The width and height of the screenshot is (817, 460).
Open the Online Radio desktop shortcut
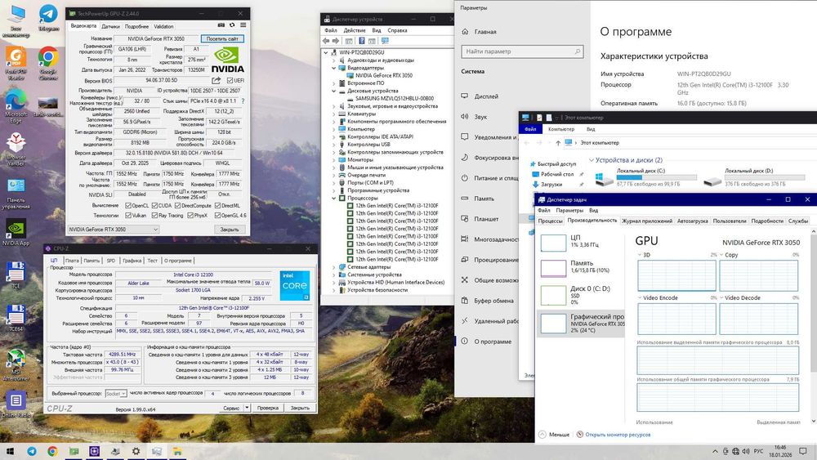tap(16, 404)
